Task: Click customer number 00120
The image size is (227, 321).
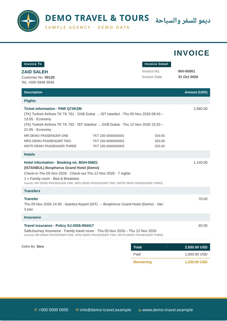Action: (50, 77)
